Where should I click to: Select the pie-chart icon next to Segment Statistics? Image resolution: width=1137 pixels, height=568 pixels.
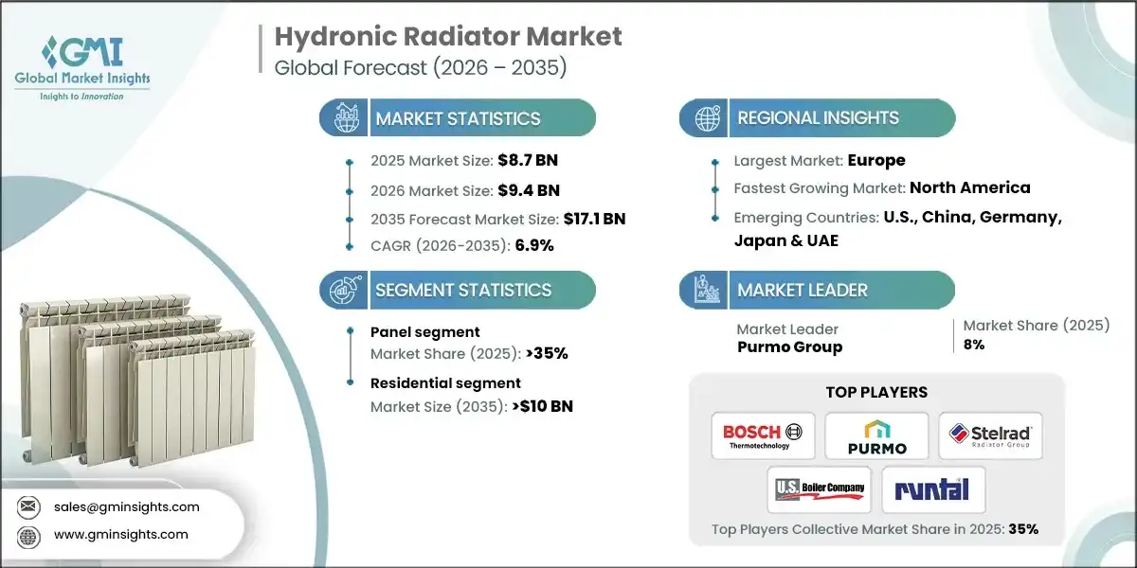coord(342,290)
